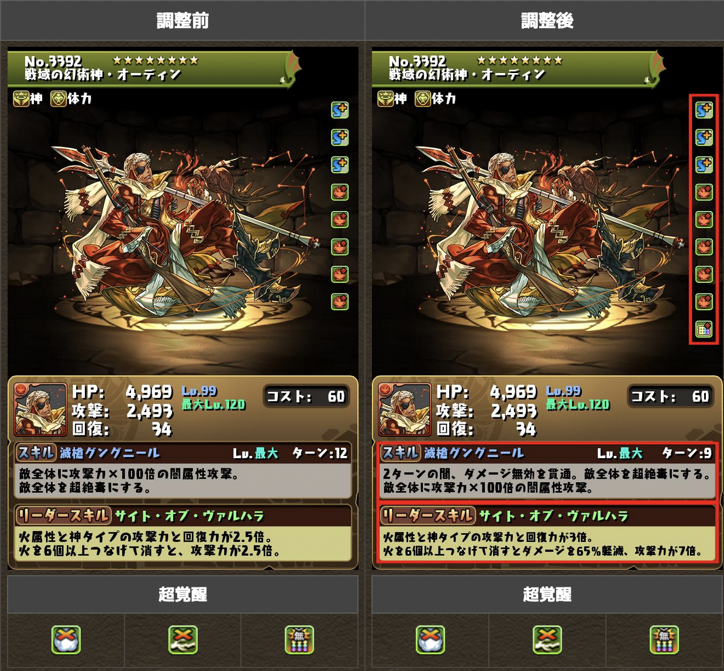
Task: Click rightmost super awakening icon under 調整前
Action: pos(299,639)
